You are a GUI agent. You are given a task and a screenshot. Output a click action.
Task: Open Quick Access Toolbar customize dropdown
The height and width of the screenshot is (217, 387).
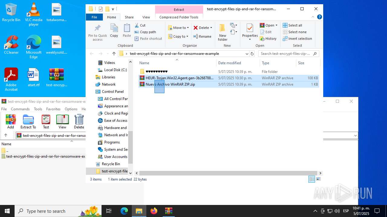click(x=113, y=9)
